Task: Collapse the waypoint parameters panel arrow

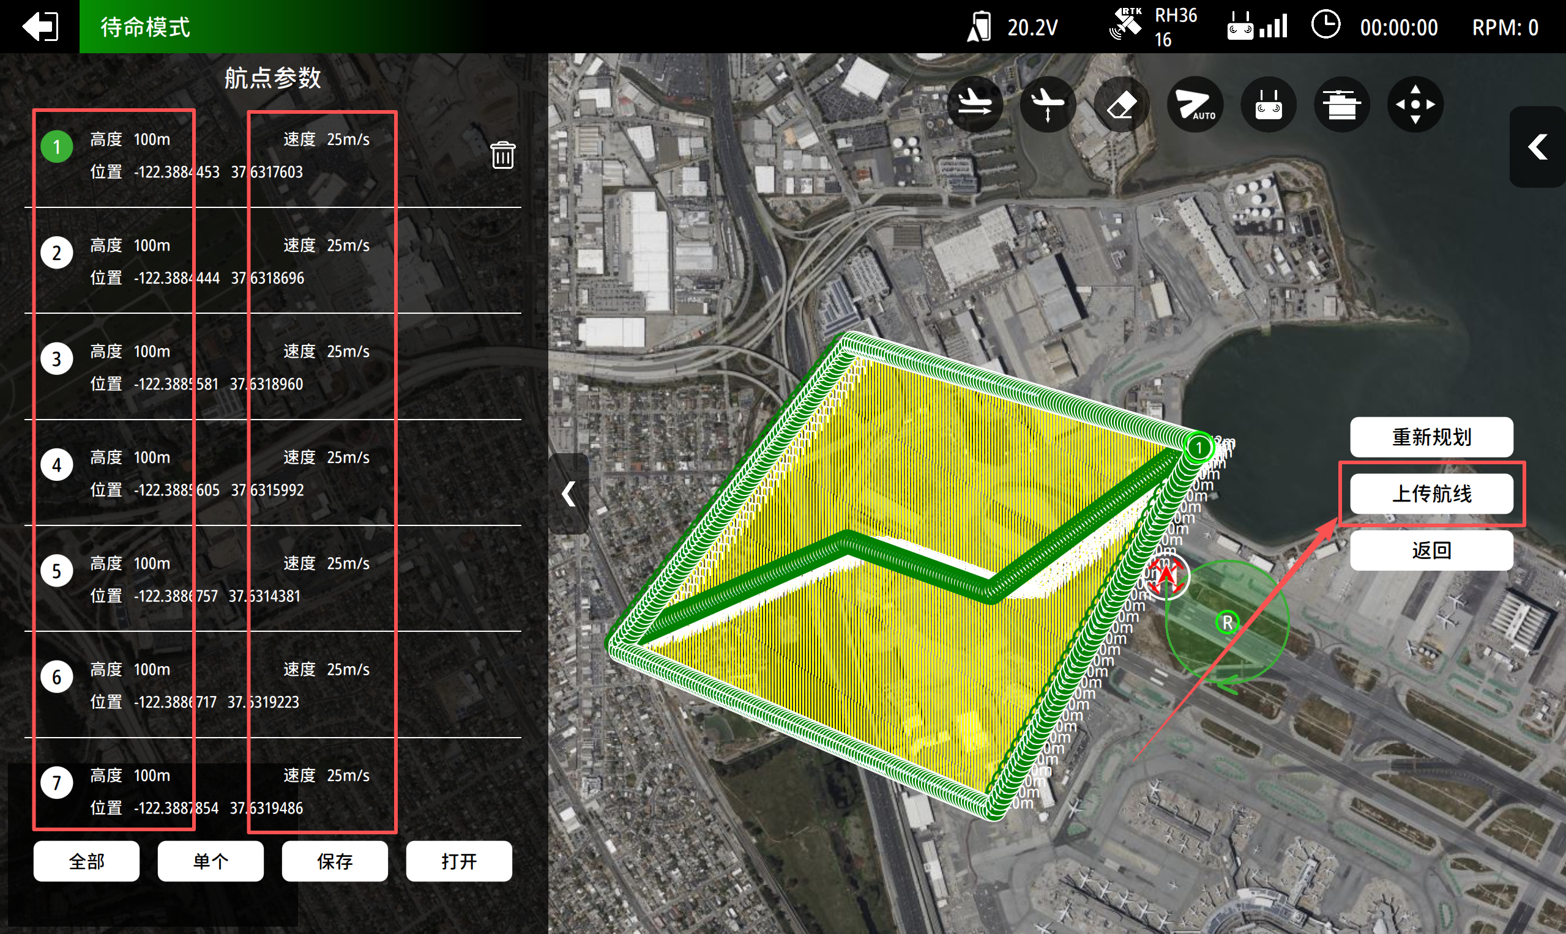Action: point(569,494)
